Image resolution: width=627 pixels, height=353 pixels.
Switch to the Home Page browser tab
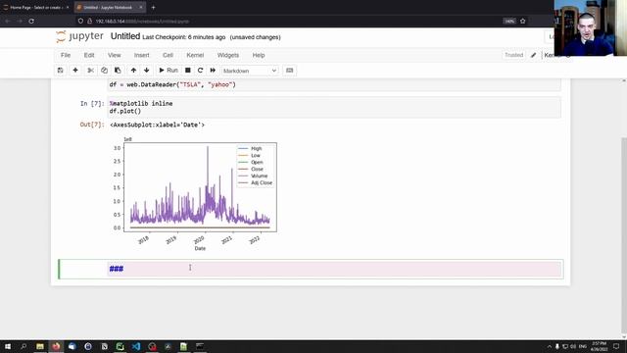tap(35, 7)
